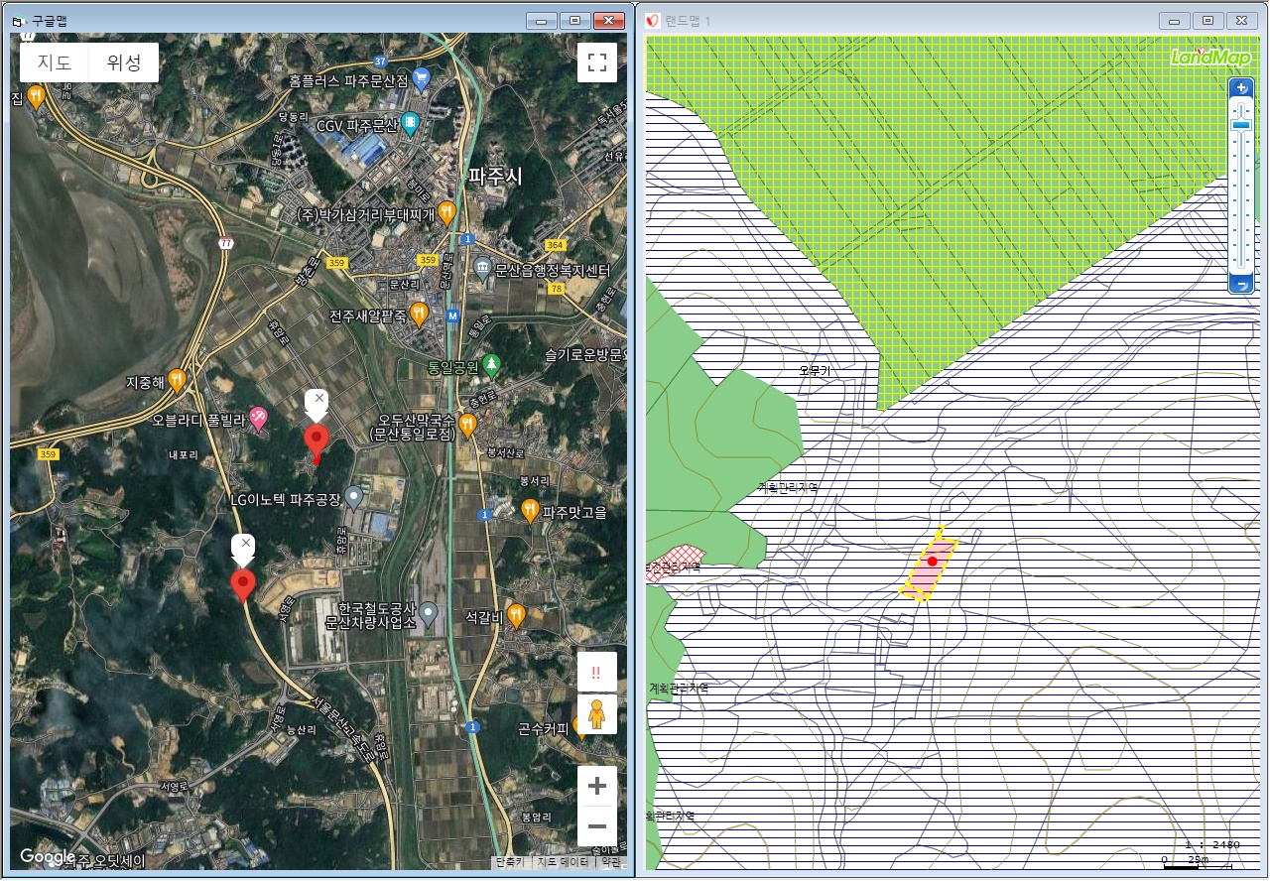The image size is (1270, 881).
Task: Close the info bubble above the lower red marker
Action: pyautogui.click(x=245, y=544)
